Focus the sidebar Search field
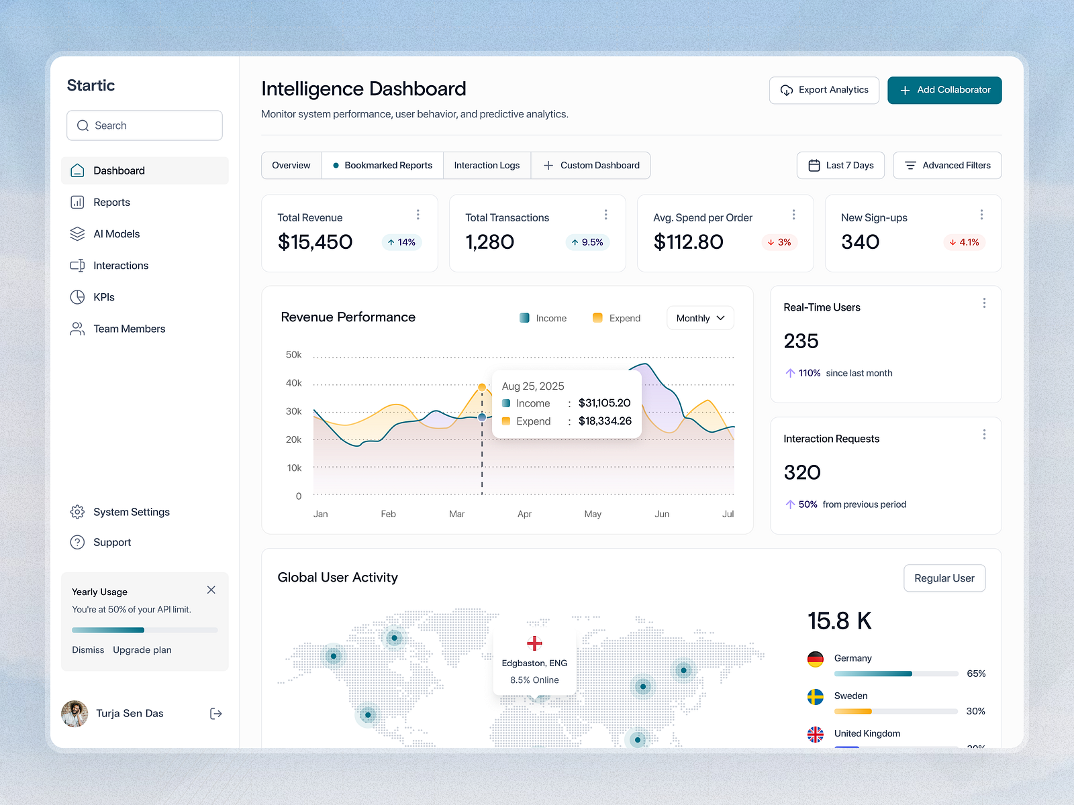 [x=144, y=125]
